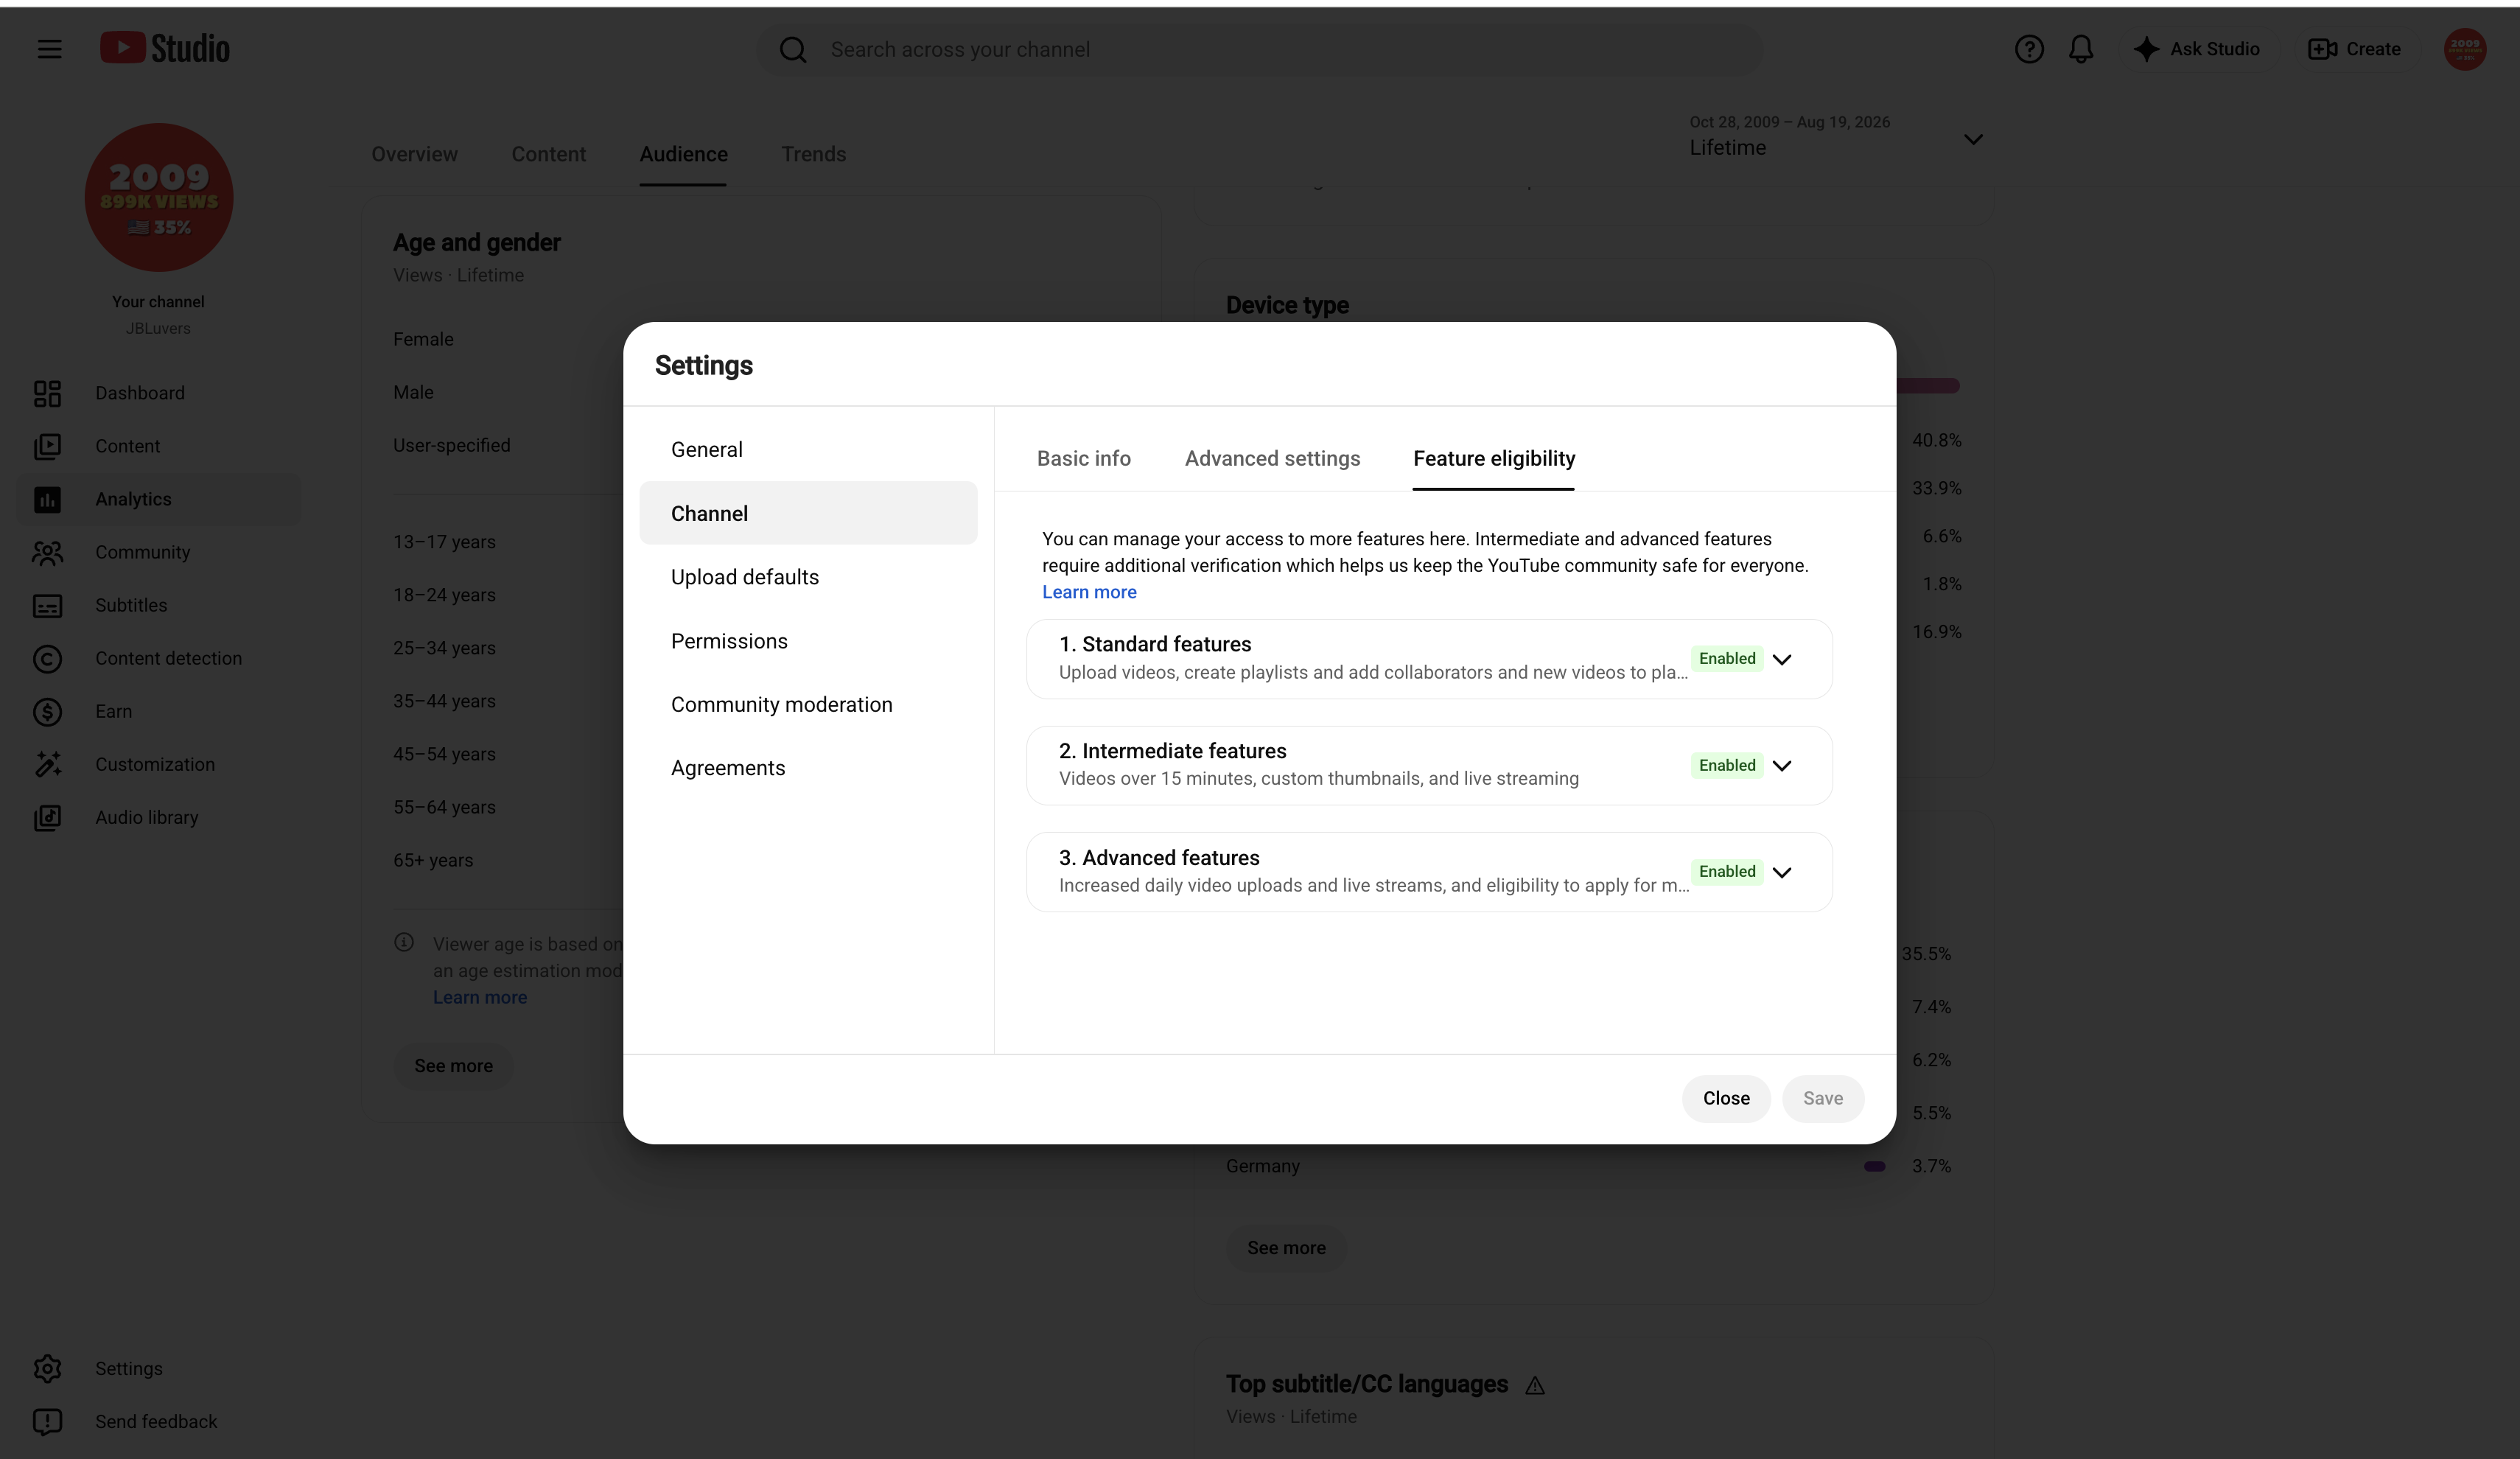Image resolution: width=2520 pixels, height=1459 pixels.
Task: Open the General settings section
Action: (x=808, y=450)
